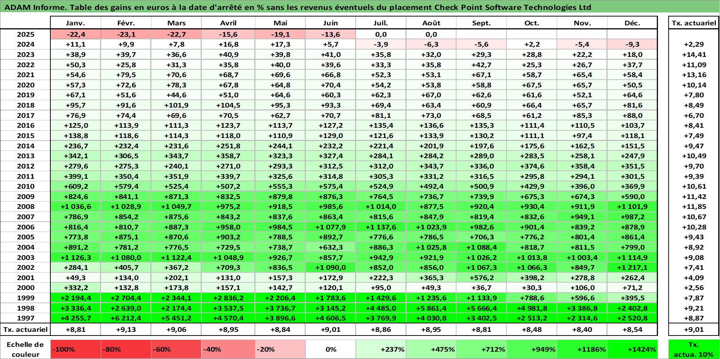Click the +8,40 bottom rate under Nov.

pos(582,329)
